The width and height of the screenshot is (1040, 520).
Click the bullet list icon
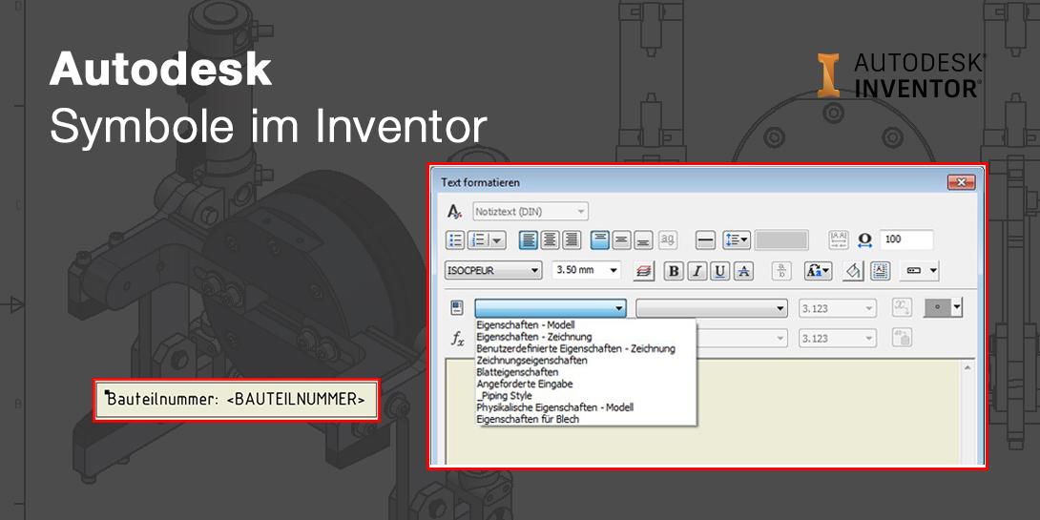click(456, 240)
